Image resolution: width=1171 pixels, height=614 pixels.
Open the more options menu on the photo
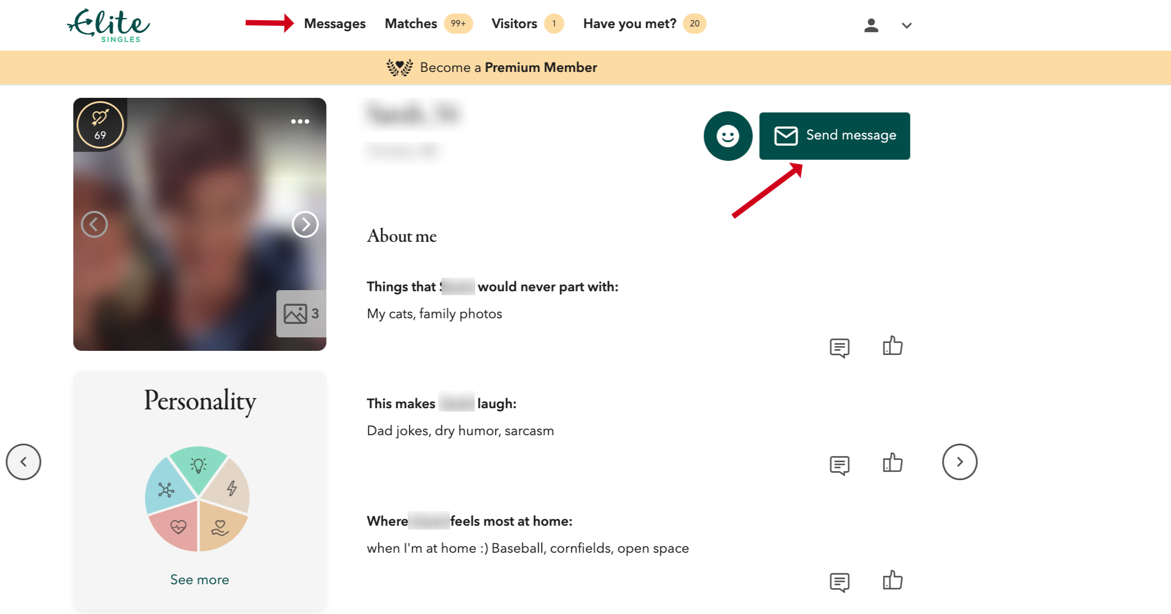[301, 121]
